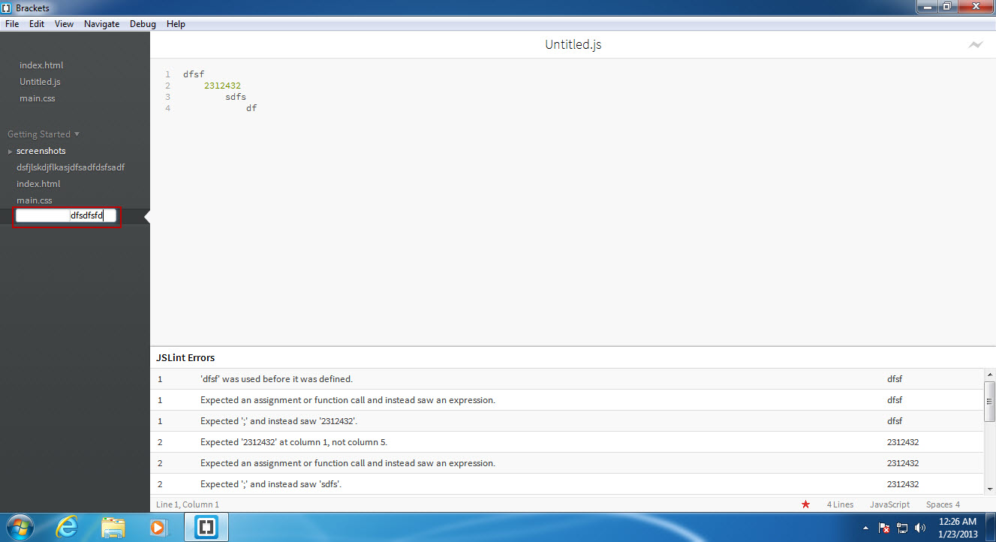Click the Brackets title bar app icon

[7, 8]
